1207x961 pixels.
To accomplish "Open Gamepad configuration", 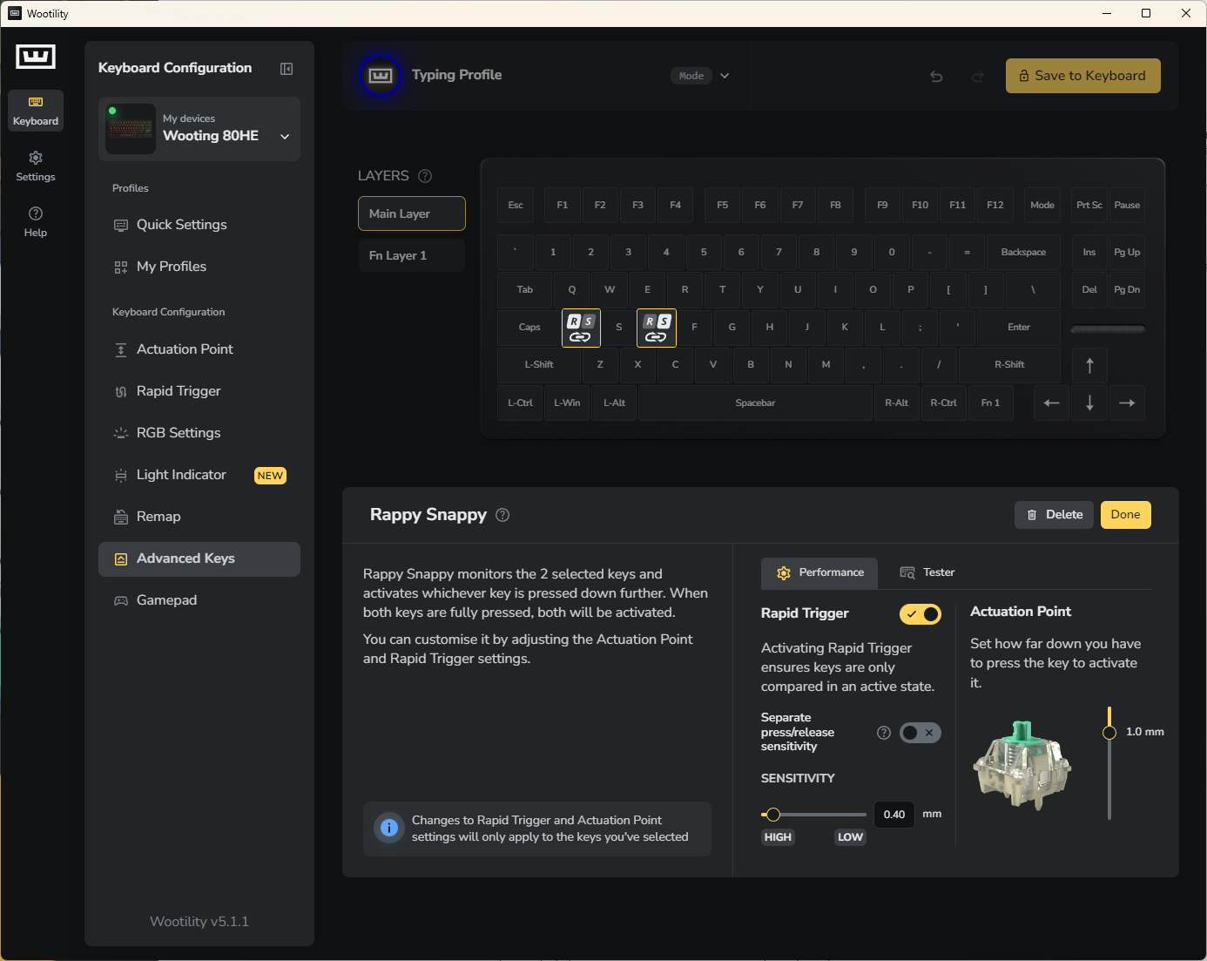I will [x=199, y=600].
